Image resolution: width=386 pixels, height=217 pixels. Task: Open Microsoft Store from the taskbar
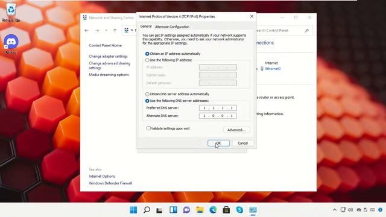pos(226,210)
